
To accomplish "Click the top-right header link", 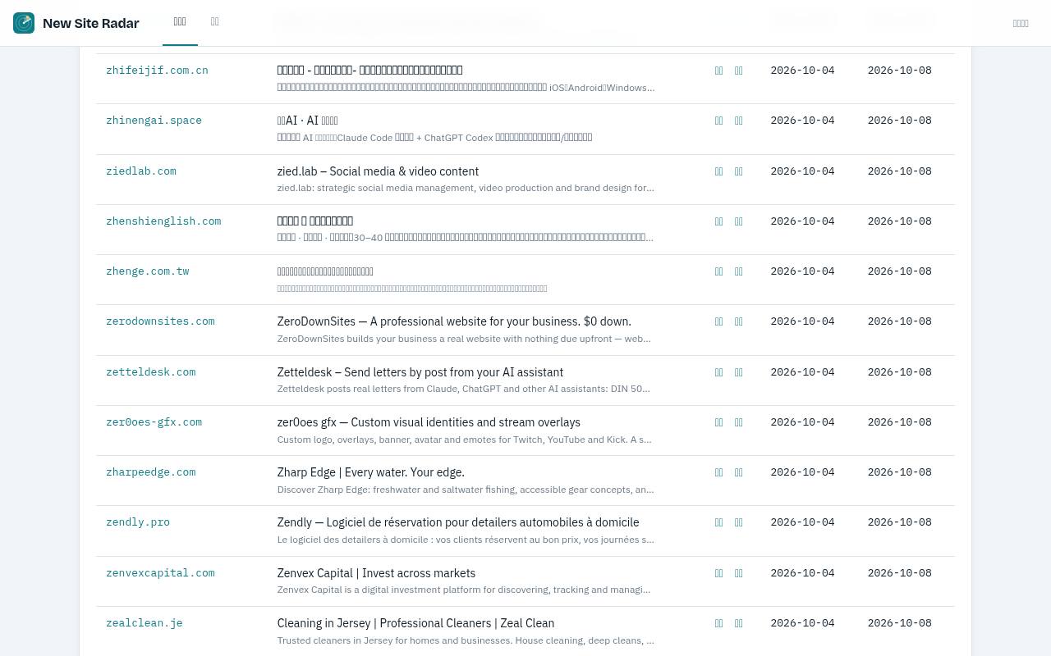I will [x=1021, y=24].
